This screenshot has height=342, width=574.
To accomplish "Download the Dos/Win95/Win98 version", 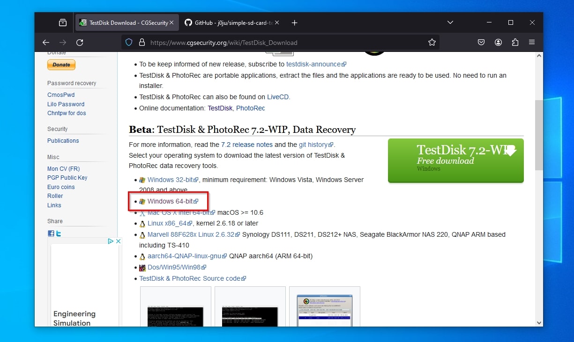I will click(177, 268).
